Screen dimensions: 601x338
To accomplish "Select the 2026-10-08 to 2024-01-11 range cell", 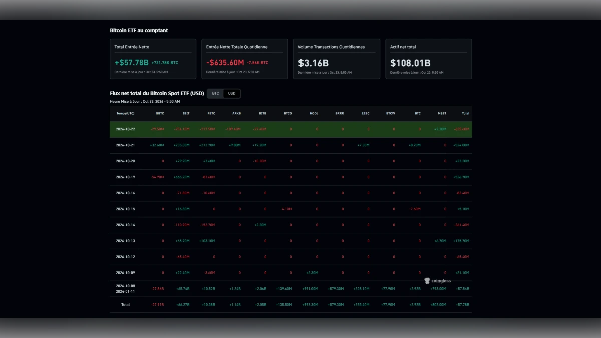I will pos(125,289).
